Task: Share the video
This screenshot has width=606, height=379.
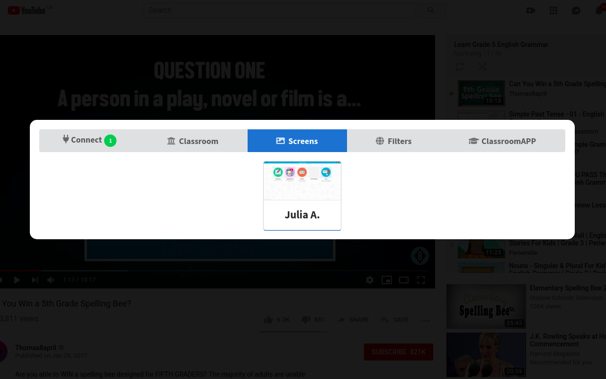Action: coord(353,320)
